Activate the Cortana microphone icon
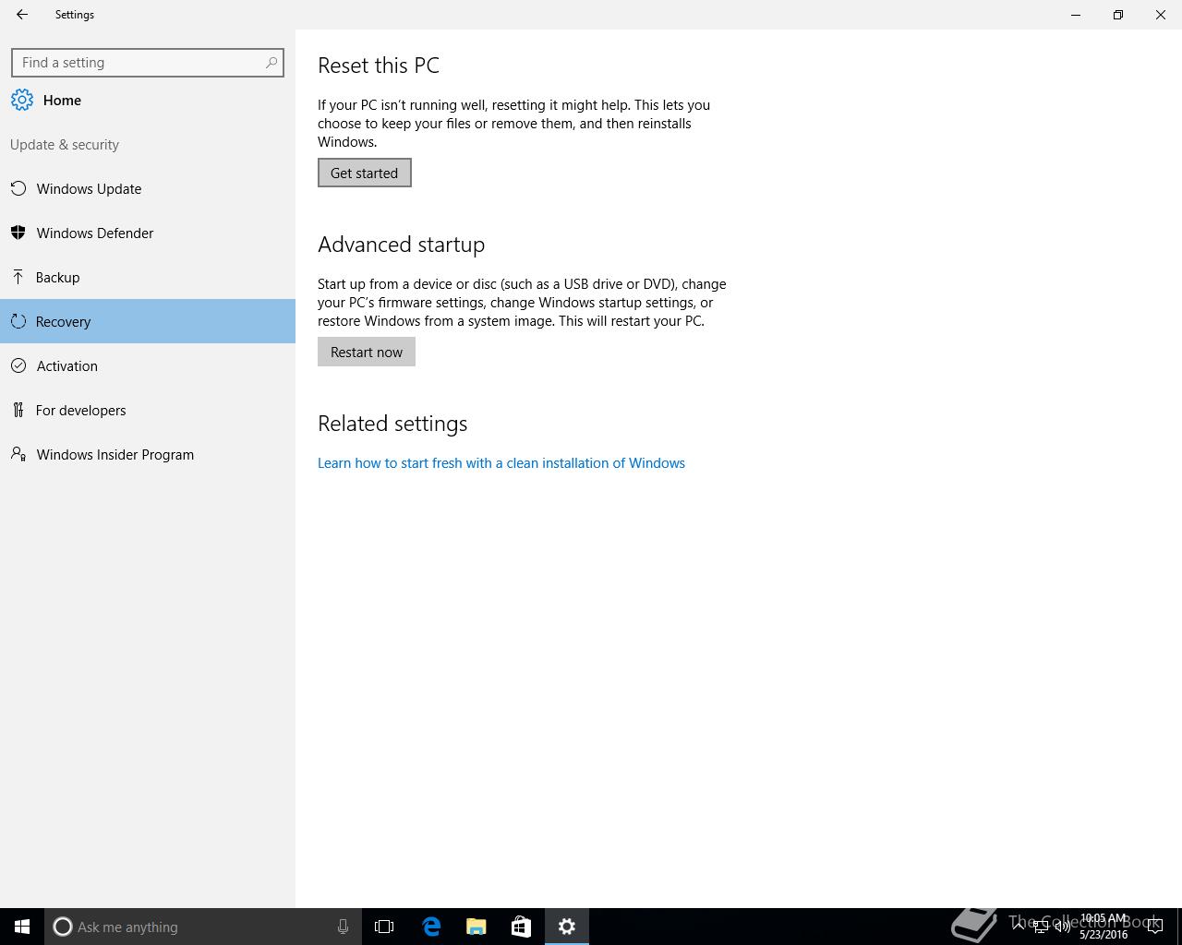The height and width of the screenshot is (945, 1182). click(x=343, y=927)
